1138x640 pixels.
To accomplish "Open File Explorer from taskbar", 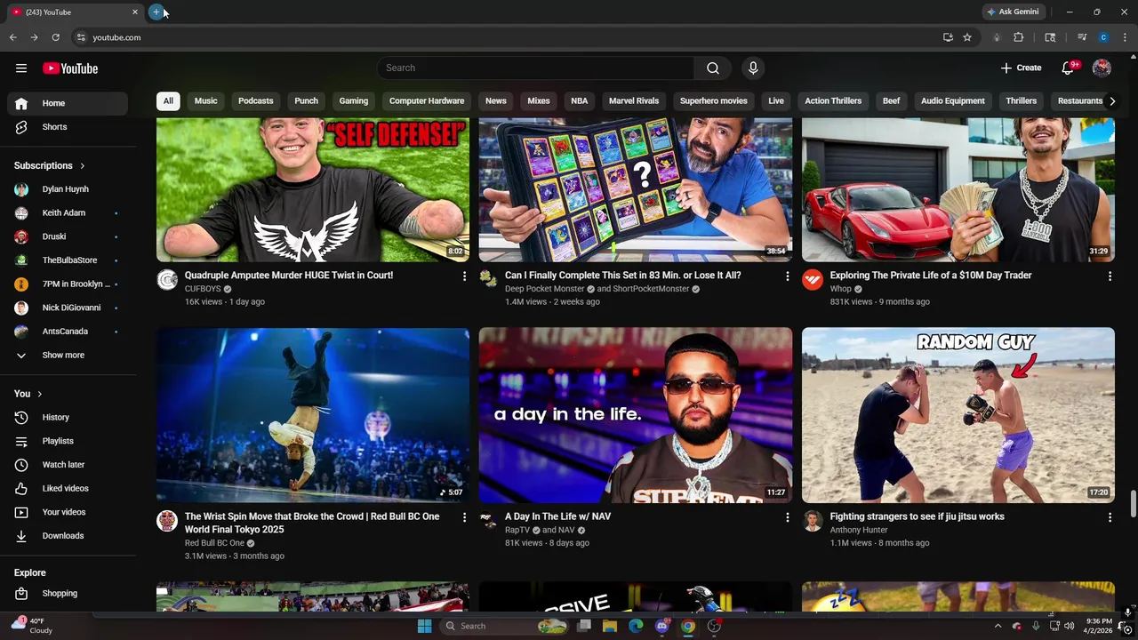I will coord(610,627).
